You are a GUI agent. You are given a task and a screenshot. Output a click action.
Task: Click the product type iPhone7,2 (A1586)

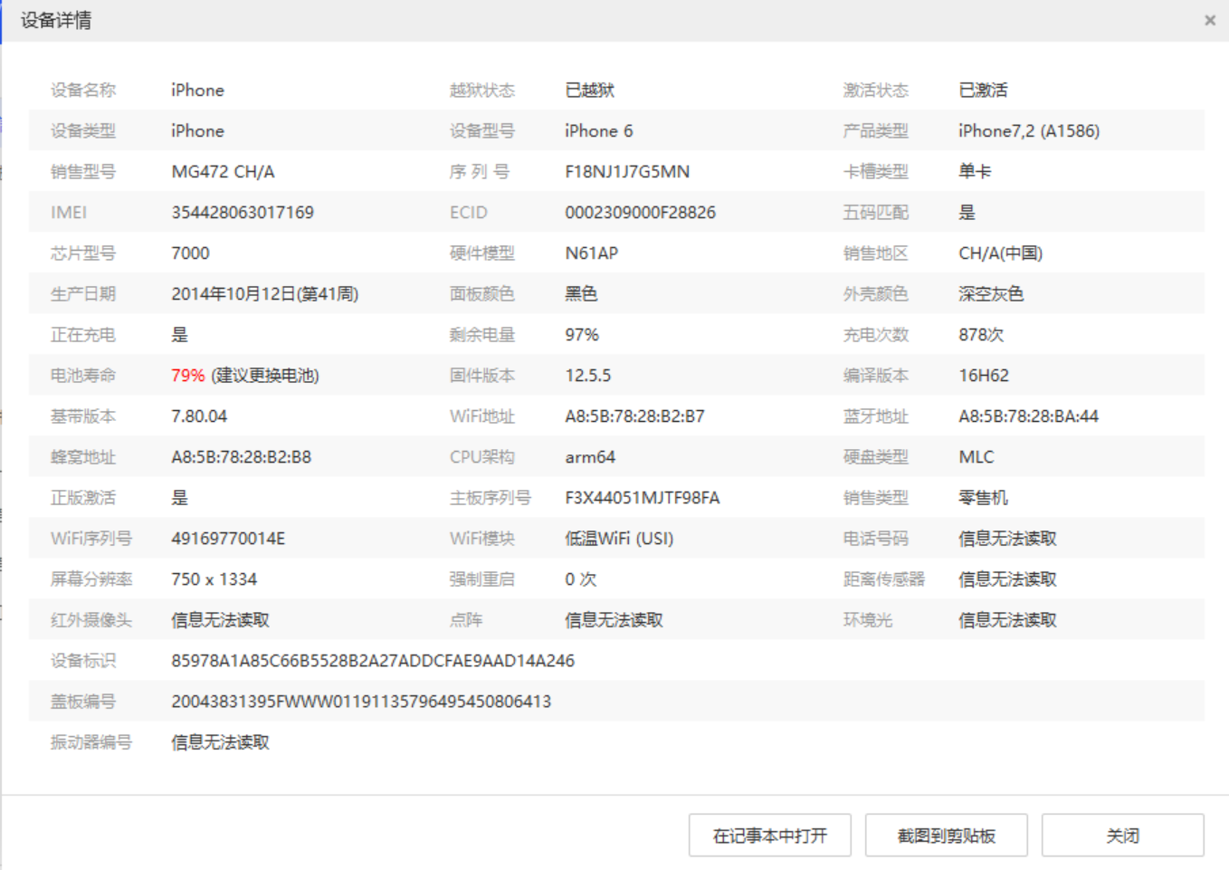(1029, 131)
